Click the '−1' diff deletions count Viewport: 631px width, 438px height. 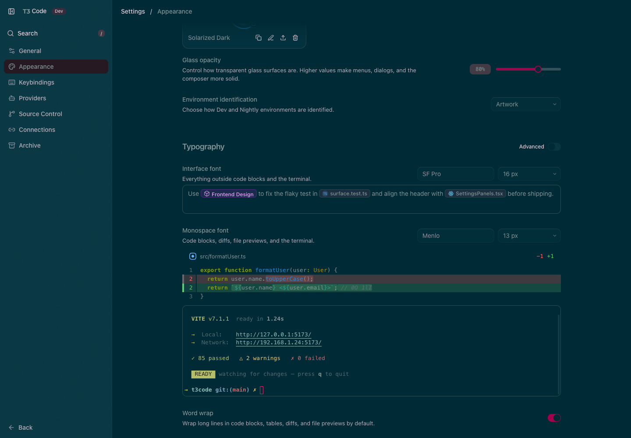(540, 256)
